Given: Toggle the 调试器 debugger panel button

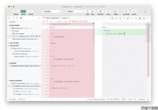Looking at the screenshot, I should click(31, 12).
